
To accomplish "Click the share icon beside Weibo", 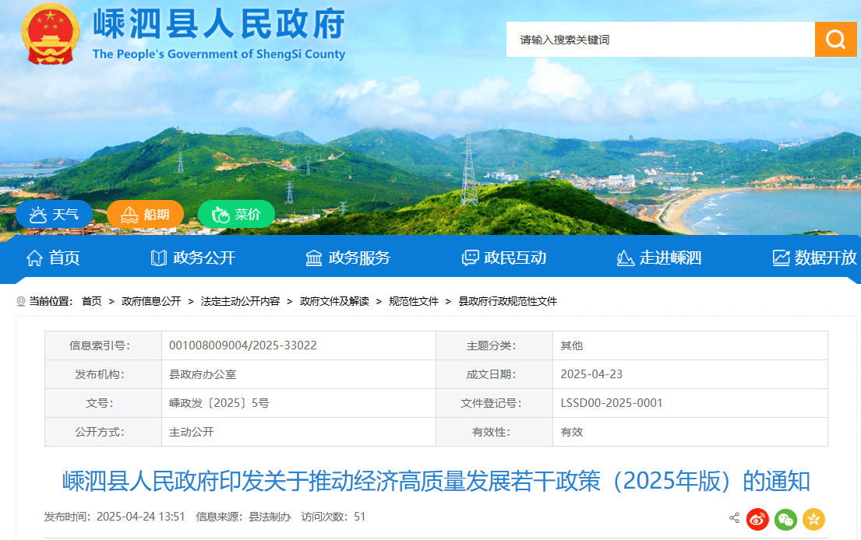I will (734, 518).
